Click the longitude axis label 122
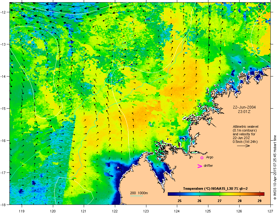This screenshot has width=277, height=214. [115, 211]
